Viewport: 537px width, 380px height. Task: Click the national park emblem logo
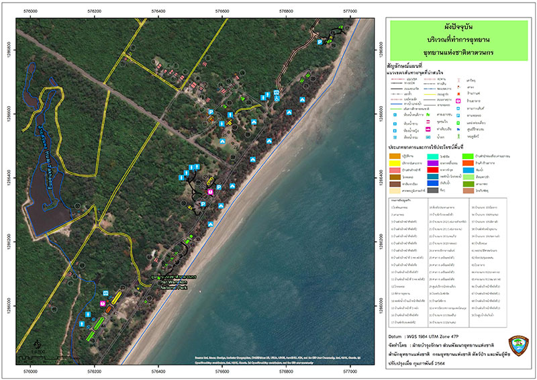pyautogui.click(x=518, y=346)
